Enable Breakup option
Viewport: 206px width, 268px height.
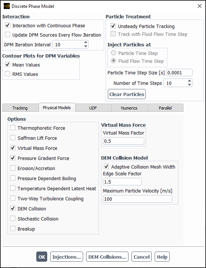point(13,228)
